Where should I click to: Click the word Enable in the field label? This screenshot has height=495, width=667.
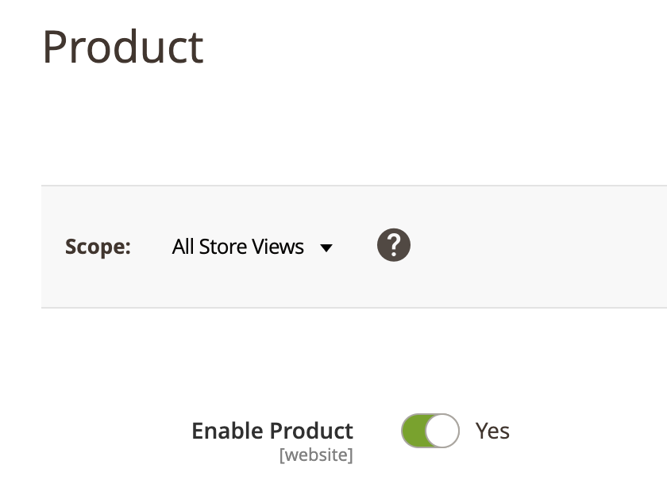[x=227, y=431]
